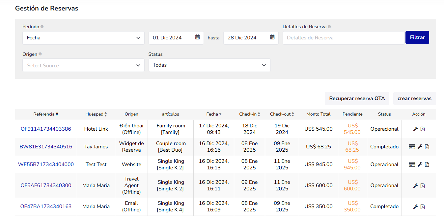444x216 pixels.
Task: Open reservation link WE55B717343404000
Action: [x=46, y=164]
